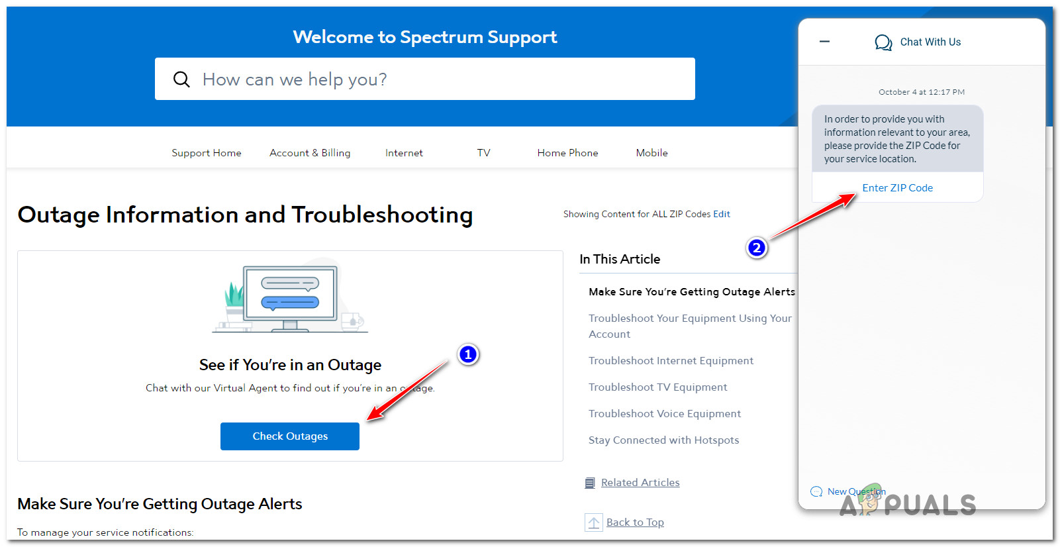Start a New Question in chat
1060x547 pixels.
point(856,491)
